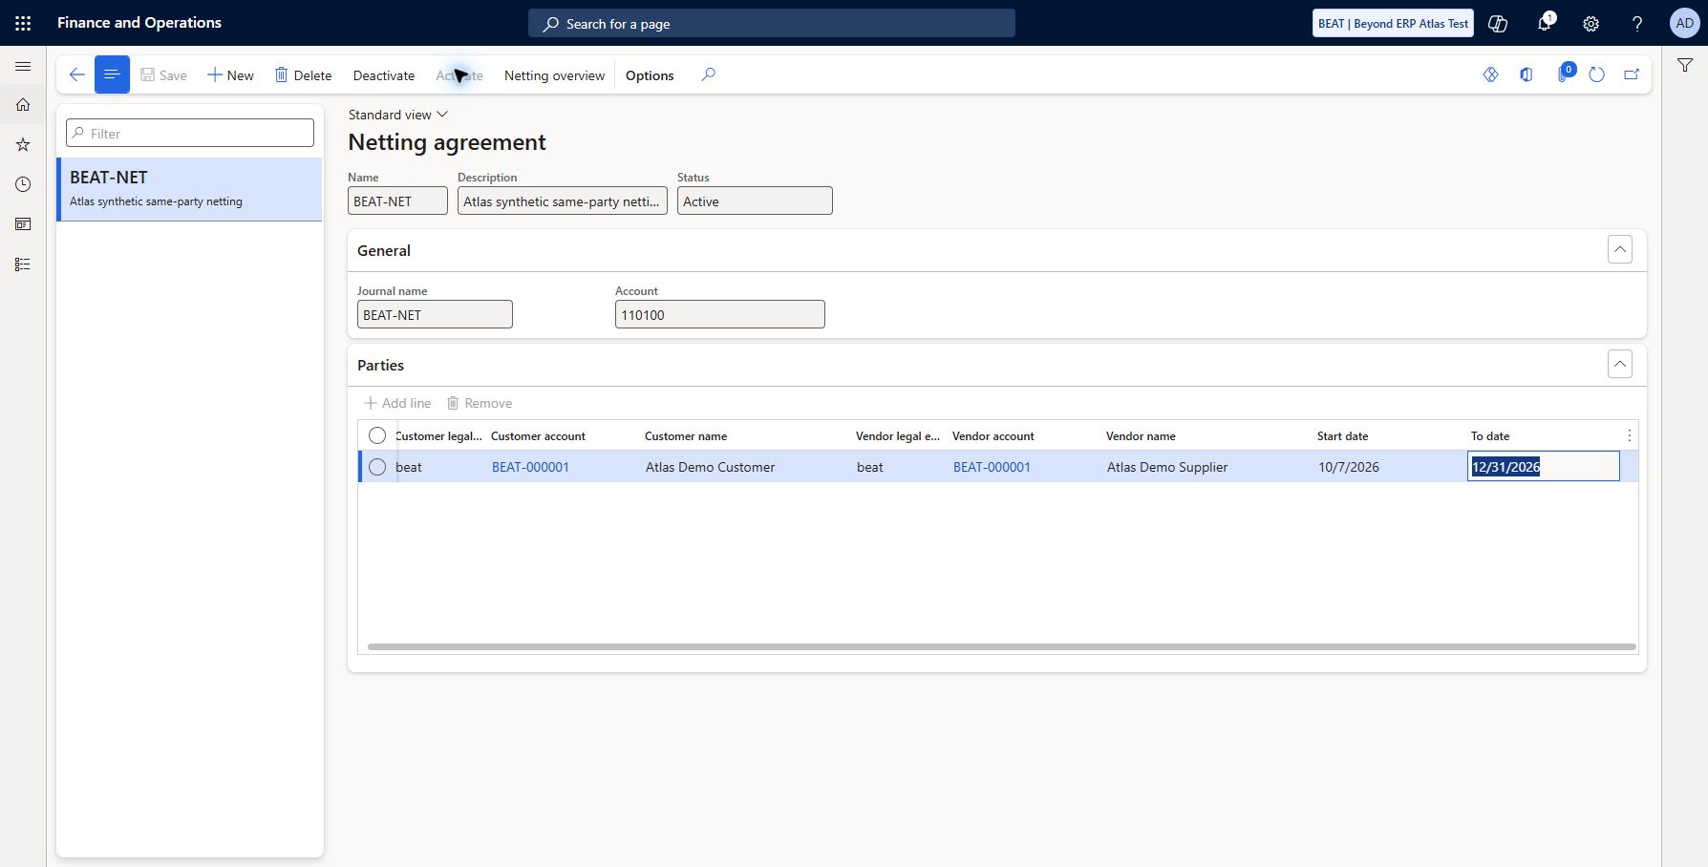Screen dimensions: 1708x867
Task: Click the Filter input in list pane
Action: pos(190,133)
